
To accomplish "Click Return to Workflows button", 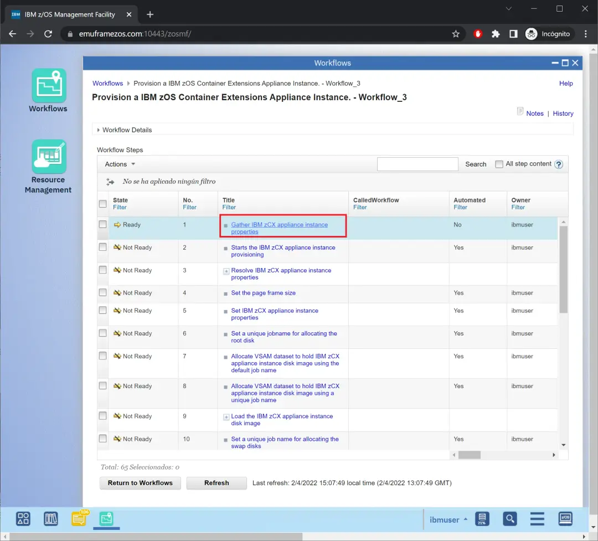I will 140,483.
